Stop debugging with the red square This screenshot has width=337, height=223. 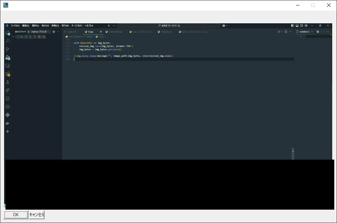[x=44, y=37]
